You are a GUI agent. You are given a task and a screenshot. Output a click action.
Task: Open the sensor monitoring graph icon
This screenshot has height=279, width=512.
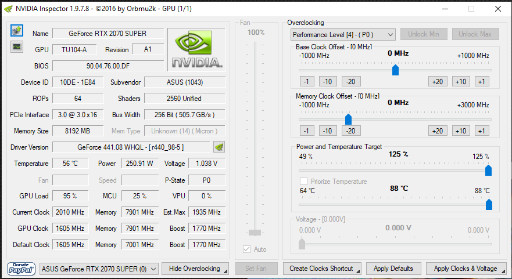17,46
